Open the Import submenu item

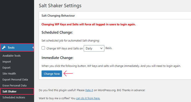7,62
